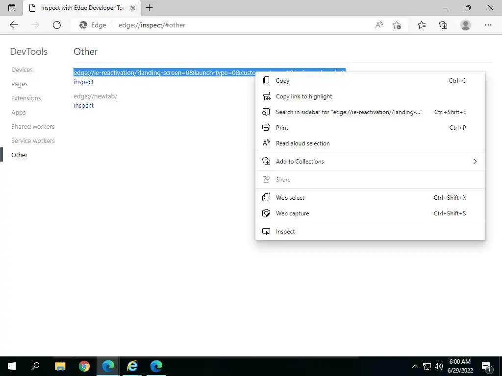
Task: Click the edge://newtab/ text
Action: click(x=96, y=96)
